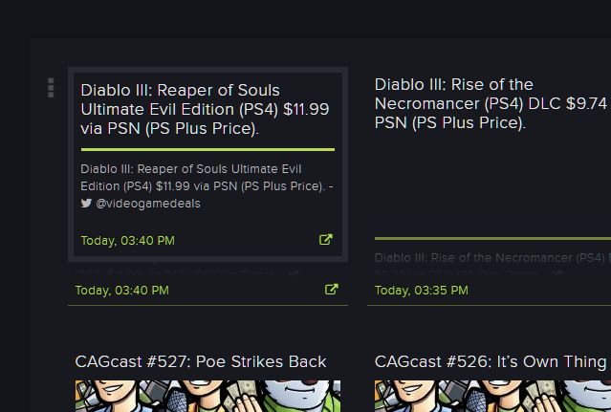Image resolution: width=611 pixels, height=412 pixels.
Task: Click the CAGcast #526 cartoon thumbnail image
Action: coord(492,396)
